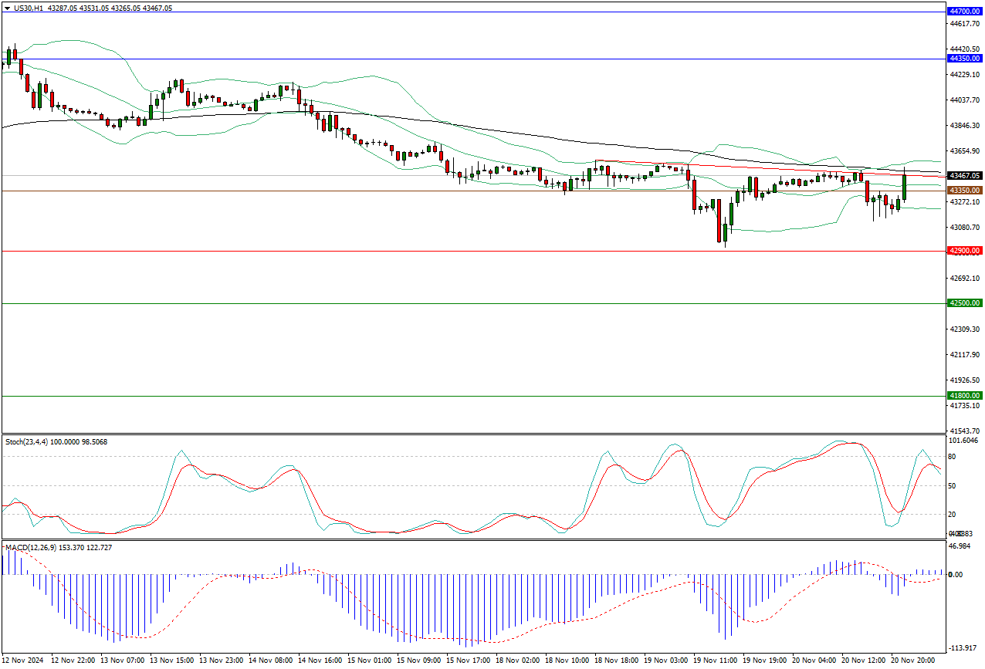Click the Stochastic 80 level axis label
Image resolution: width=985 pixels, height=669 pixels.
point(952,457)
